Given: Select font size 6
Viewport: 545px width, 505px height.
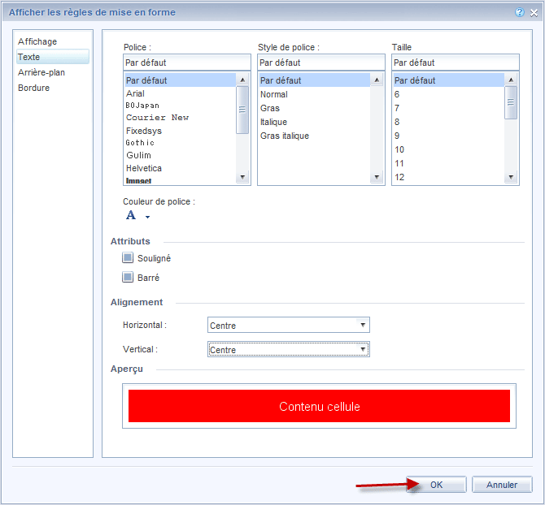Looking at the screenshot, I should pyautogui.click(x=448, y=94).
